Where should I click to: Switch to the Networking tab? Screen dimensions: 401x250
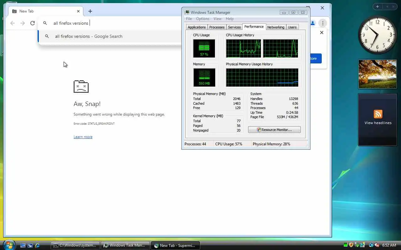[276, 27]
